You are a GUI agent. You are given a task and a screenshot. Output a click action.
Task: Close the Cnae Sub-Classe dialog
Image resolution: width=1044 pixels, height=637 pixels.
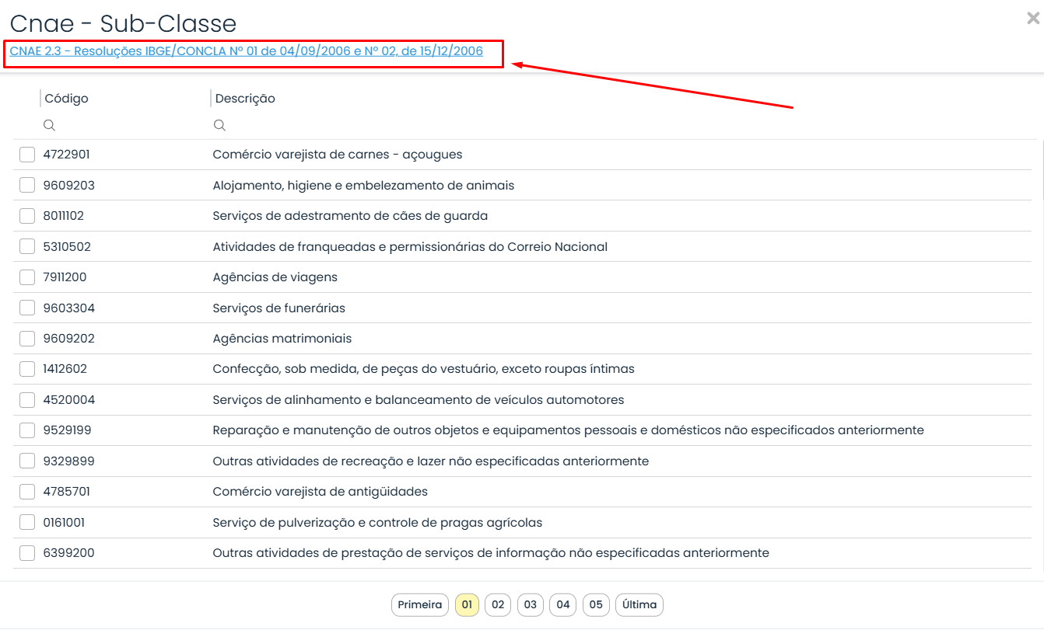(x=1033, y=19)
